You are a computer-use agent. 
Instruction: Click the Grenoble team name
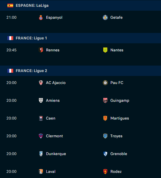[119, 154]
